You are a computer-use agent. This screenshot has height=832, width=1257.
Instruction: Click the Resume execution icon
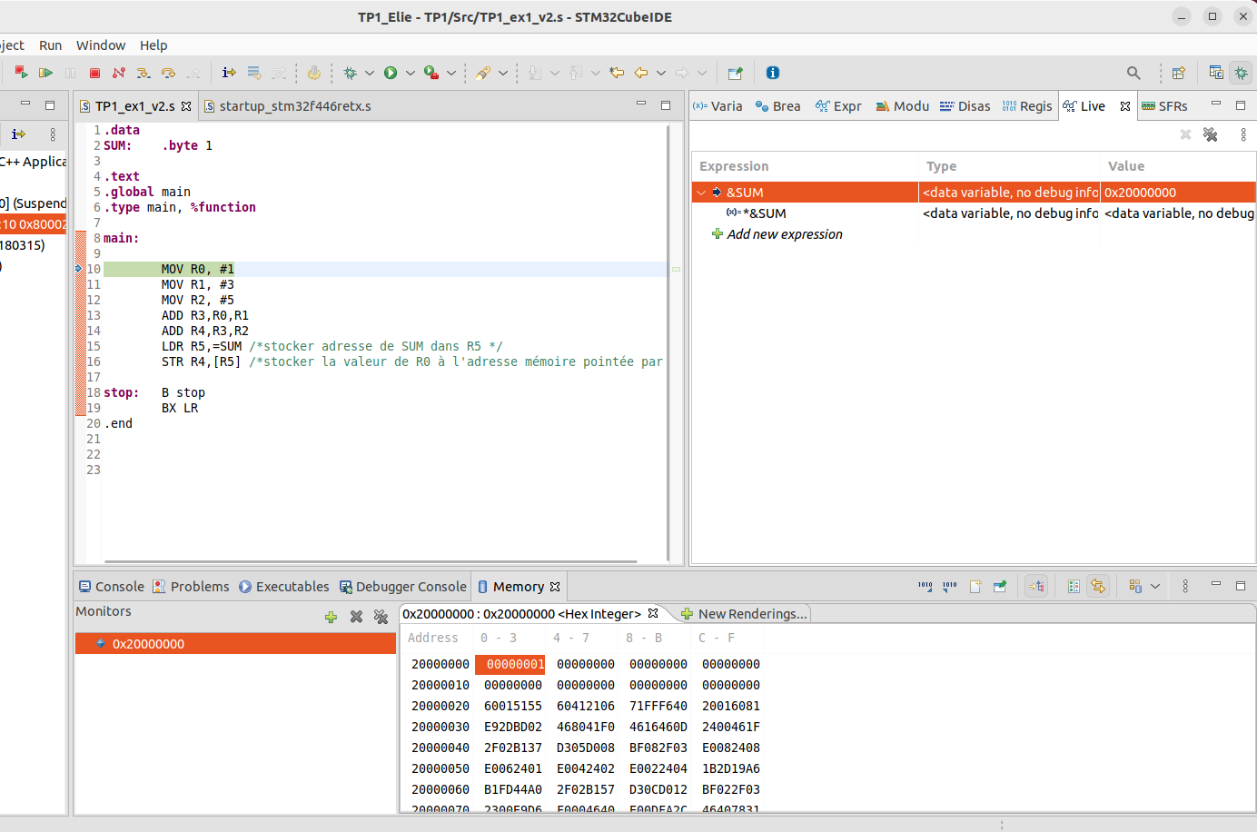[x=45, y=73]
